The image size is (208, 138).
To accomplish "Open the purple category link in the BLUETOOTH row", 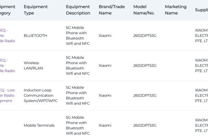I will (8, 36).
